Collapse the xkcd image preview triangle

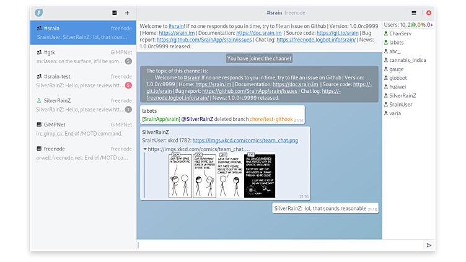pyautogui.click(x=145, y=149)
